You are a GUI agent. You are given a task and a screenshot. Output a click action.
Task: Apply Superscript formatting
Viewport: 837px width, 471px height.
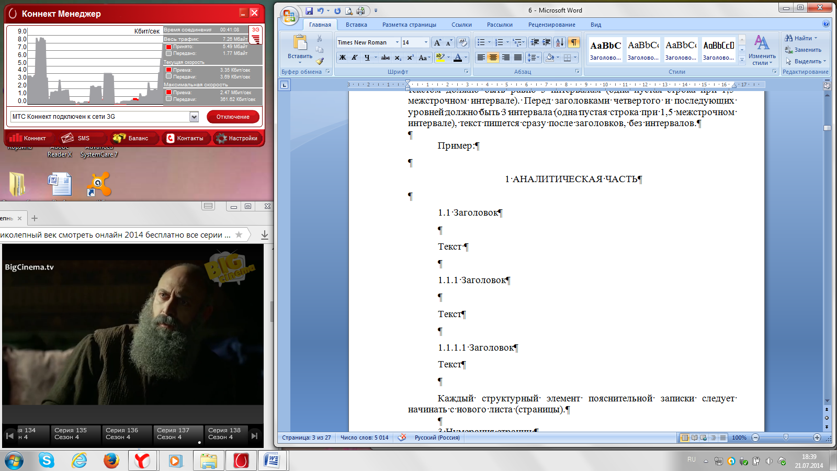(x=411, y=58)
